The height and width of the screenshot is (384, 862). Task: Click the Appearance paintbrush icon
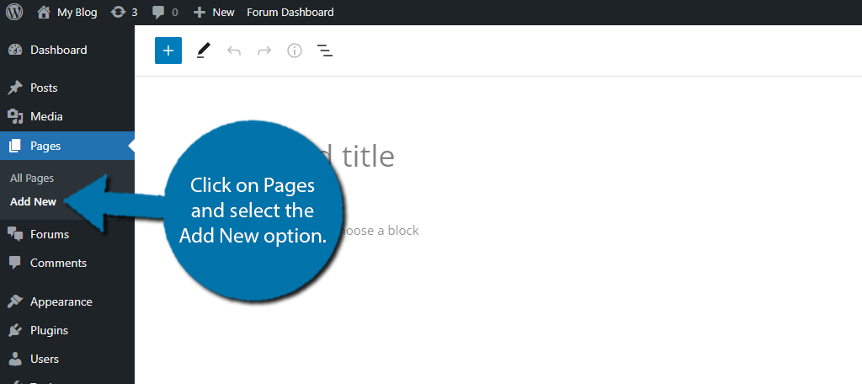[15, 302]
